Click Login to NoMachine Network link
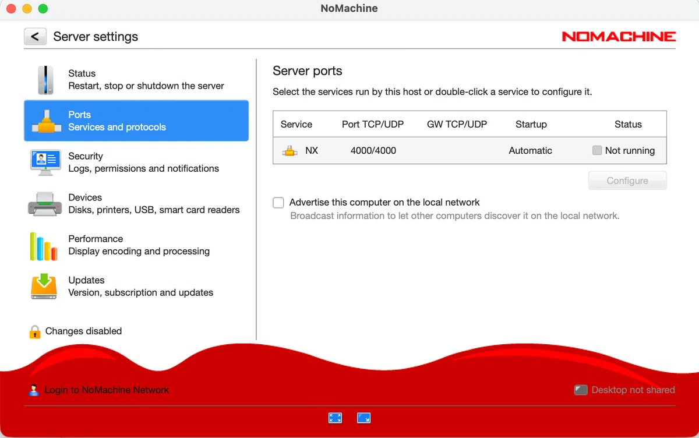 point(107,390)
